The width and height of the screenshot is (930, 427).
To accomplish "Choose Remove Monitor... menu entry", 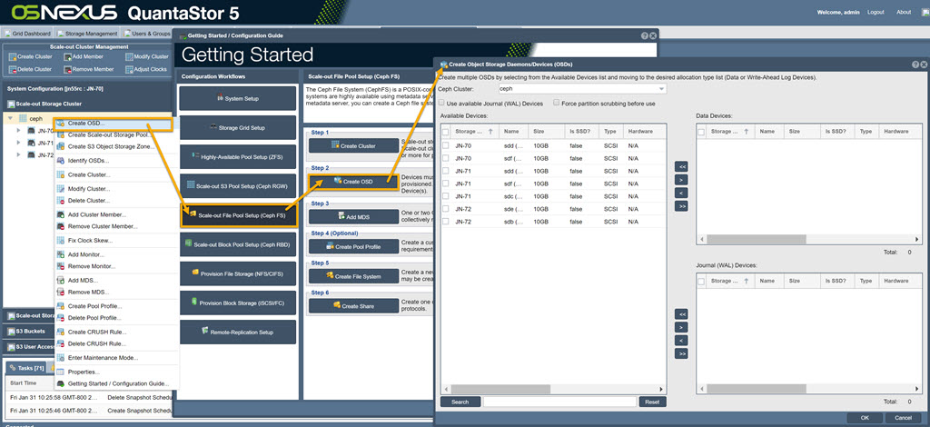I will pos(92,266).
